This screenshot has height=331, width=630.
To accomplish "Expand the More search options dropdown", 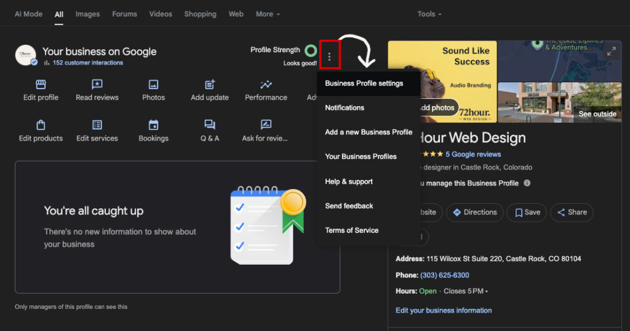I will click(268, 14).
